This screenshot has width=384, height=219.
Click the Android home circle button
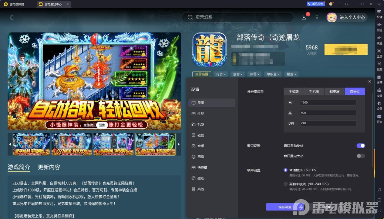379,200
